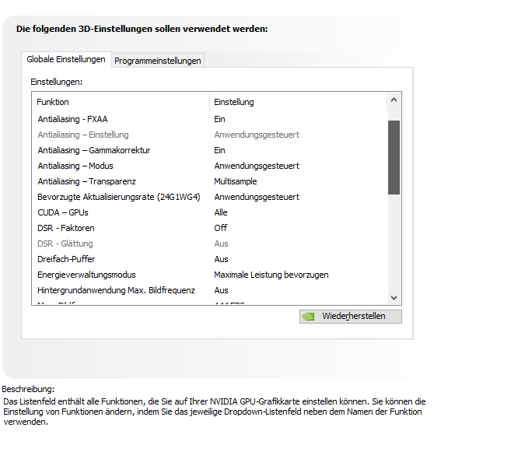Select the Antialiasing – Gammakorrektur row
Viewport: 532px width, 459px height.
click(x=209, y=150)
